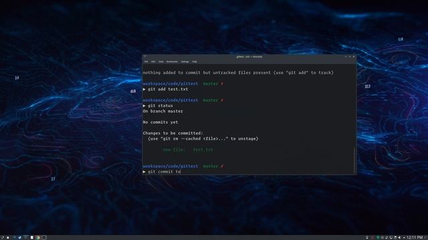This screenshot has height=240, width=428.
Task: Click the 'git rm --cached' hint line
Action: click(203, 139)
